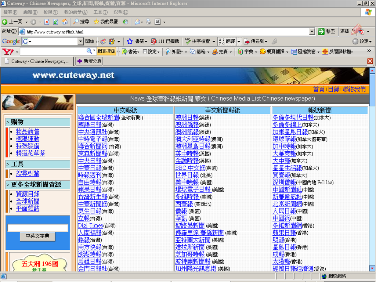Click the mail envelope icon
The height and width of the screenshot is (282, 376).
[137, 22]
